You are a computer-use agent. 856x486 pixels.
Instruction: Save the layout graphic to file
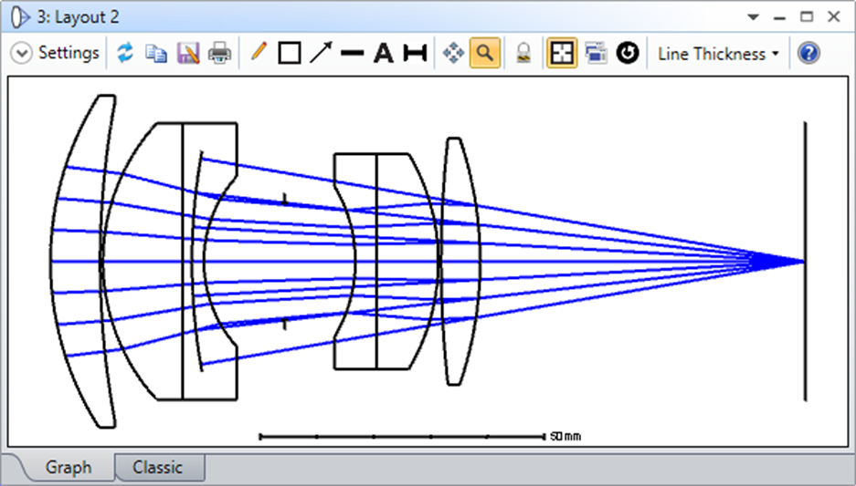(x=188, y=54)
